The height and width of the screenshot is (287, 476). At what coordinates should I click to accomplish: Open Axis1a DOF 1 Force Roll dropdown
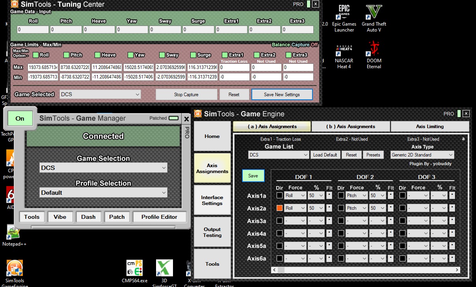(x=295, y=195)
